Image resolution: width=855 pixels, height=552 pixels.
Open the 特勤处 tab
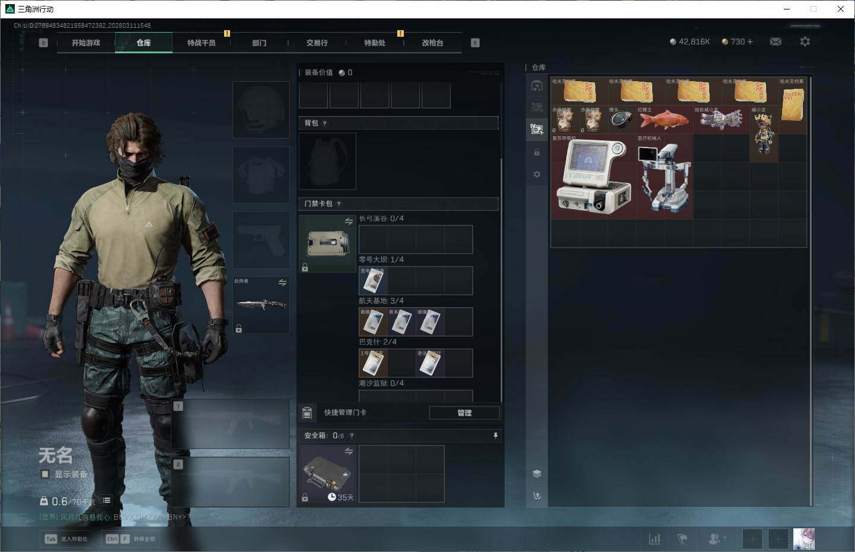(375, 43)
